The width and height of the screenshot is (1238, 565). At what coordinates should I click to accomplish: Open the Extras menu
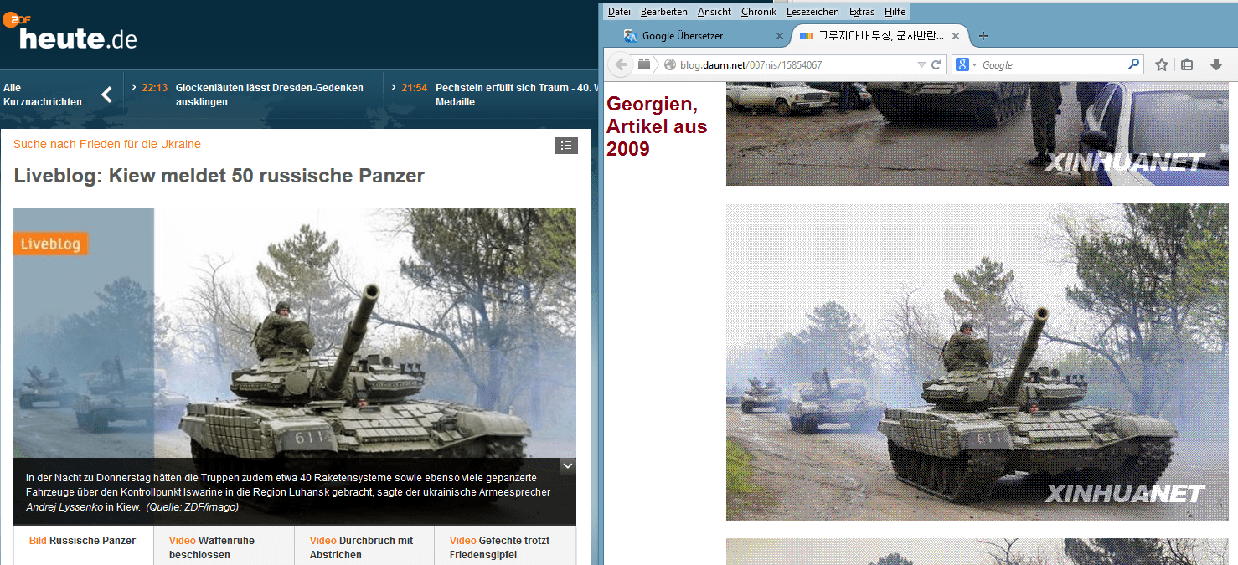click(x=861, y=11)
